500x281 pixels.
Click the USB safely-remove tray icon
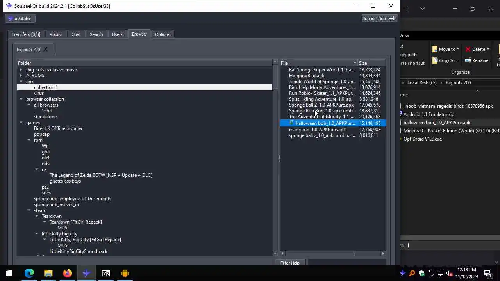(431, 273)
